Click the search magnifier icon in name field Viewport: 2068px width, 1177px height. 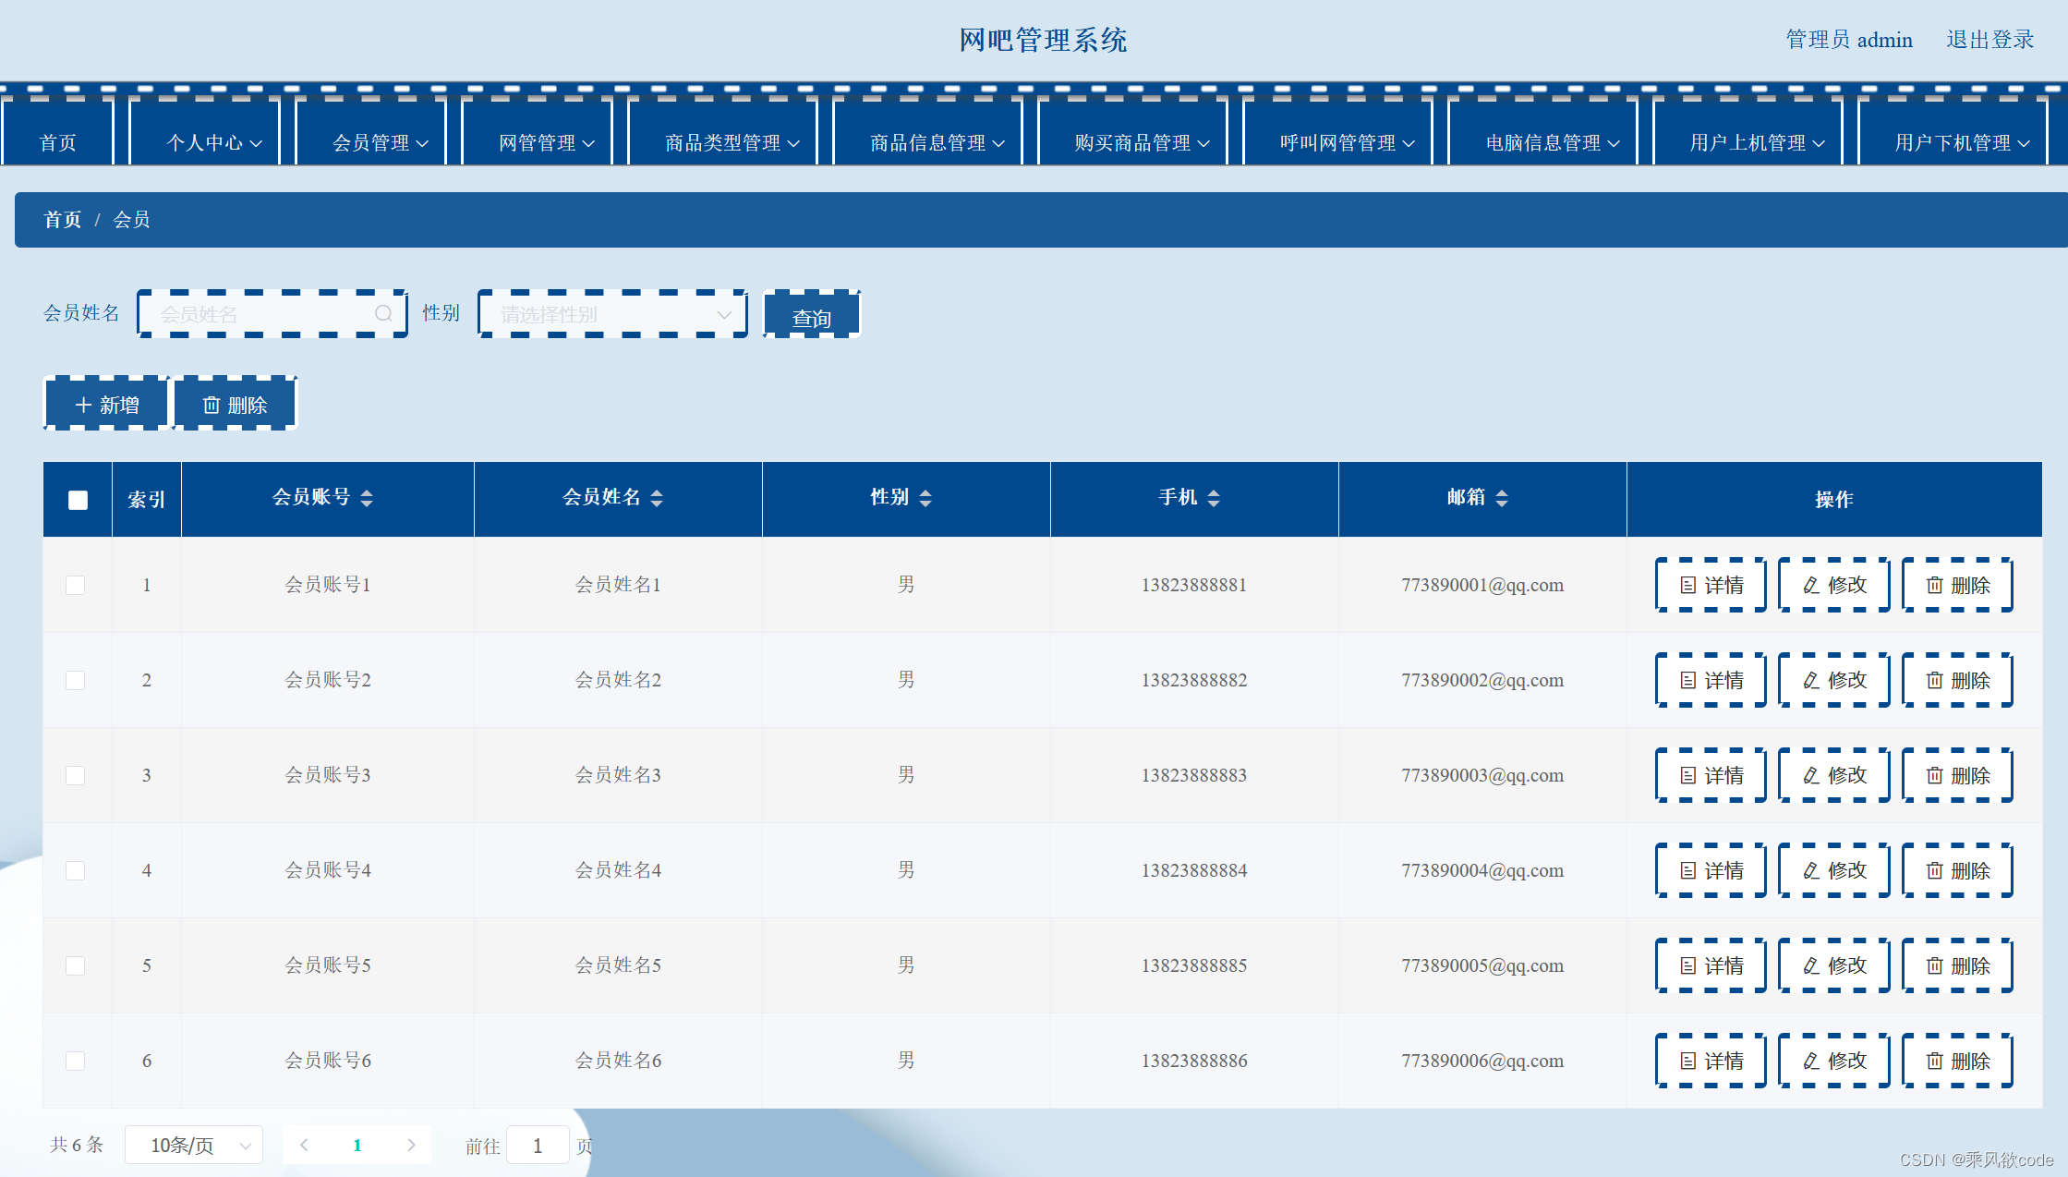(x=383, y=314)
